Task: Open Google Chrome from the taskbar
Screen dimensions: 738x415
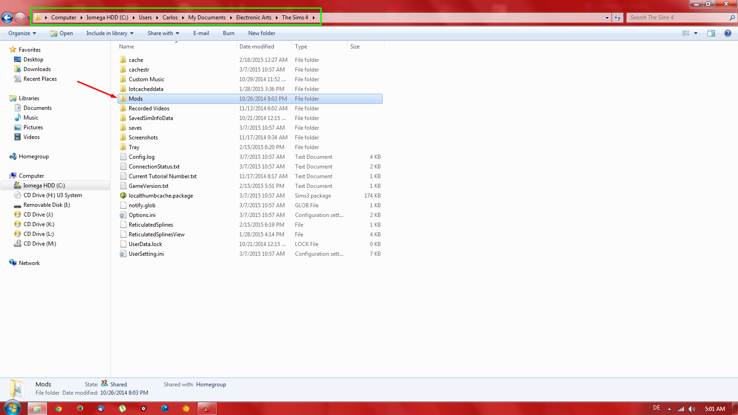Action: pyautogui.click(x=59, y=409)
